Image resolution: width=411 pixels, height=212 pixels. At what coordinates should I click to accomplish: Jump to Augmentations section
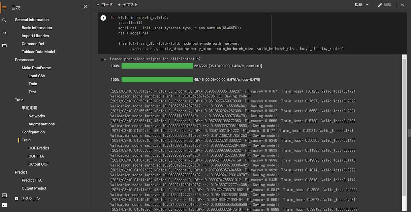click(42, 124)
